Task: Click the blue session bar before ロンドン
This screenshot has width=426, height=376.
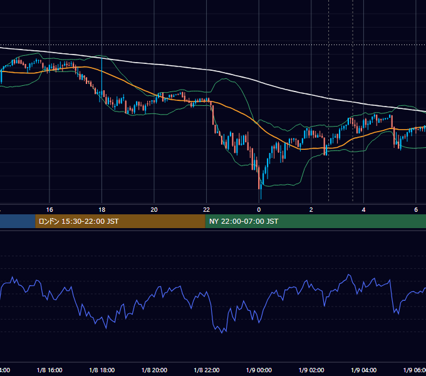Action: pos(18,221)
